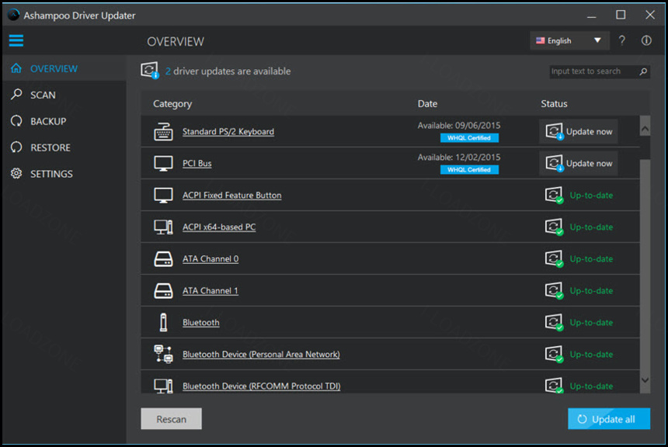Screen dimensions: 668x447
Task: Click up-to-date status icon for ATA Channel 1
Action: click(x=554, y=291)
